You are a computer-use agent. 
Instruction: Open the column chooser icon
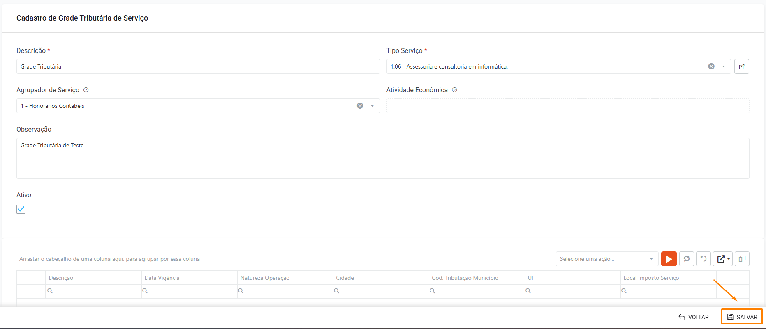click(742, 259)
